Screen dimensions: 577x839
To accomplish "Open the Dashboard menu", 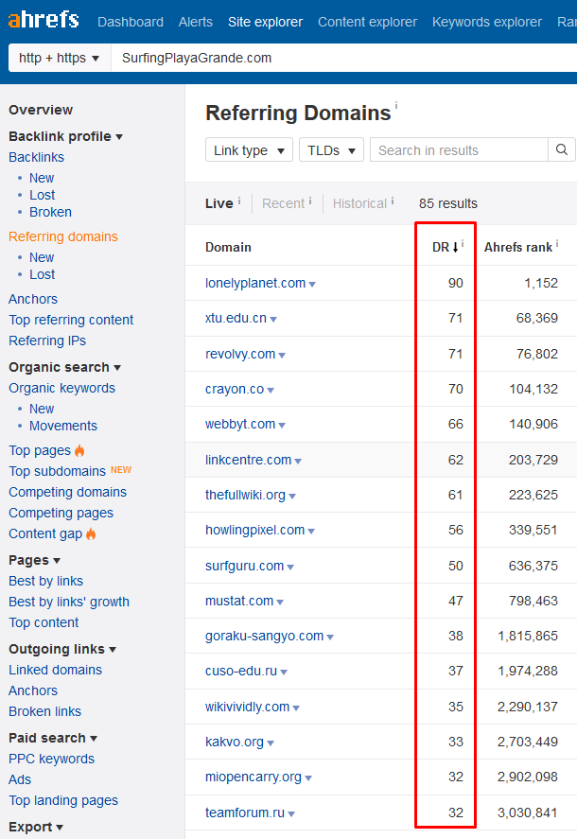I will click(x=131, y=22).
